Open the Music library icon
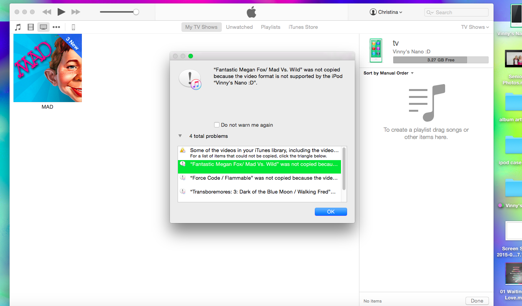522x306 pixels. (18, 27)
